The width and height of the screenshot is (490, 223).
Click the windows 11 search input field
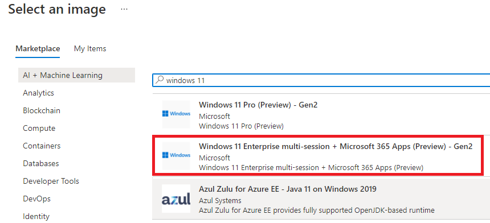[x=321, y=80]
